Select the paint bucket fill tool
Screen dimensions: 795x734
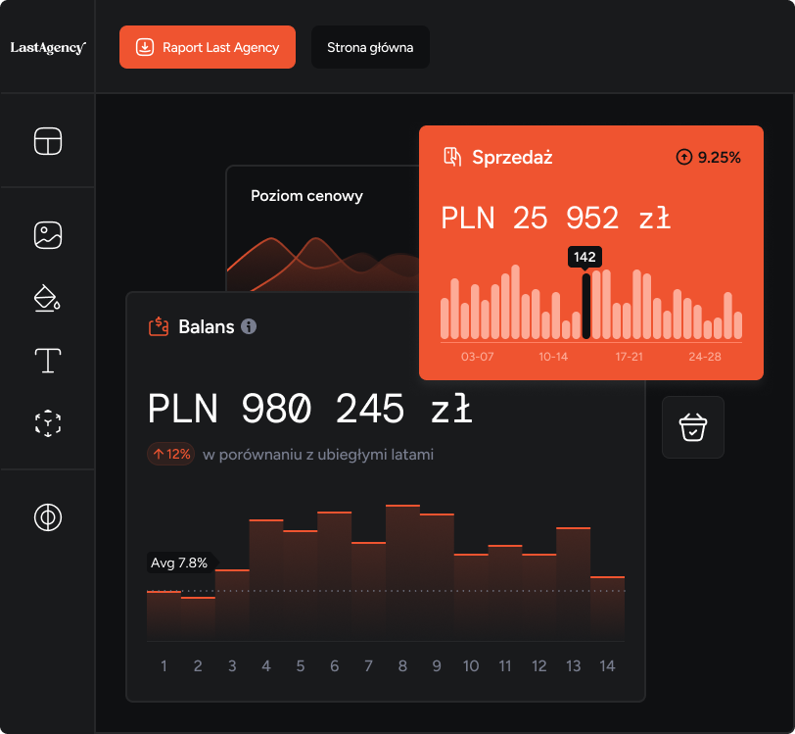tap(48, 298)
